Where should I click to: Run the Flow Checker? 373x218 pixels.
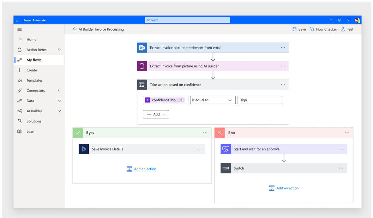[323, 29]
